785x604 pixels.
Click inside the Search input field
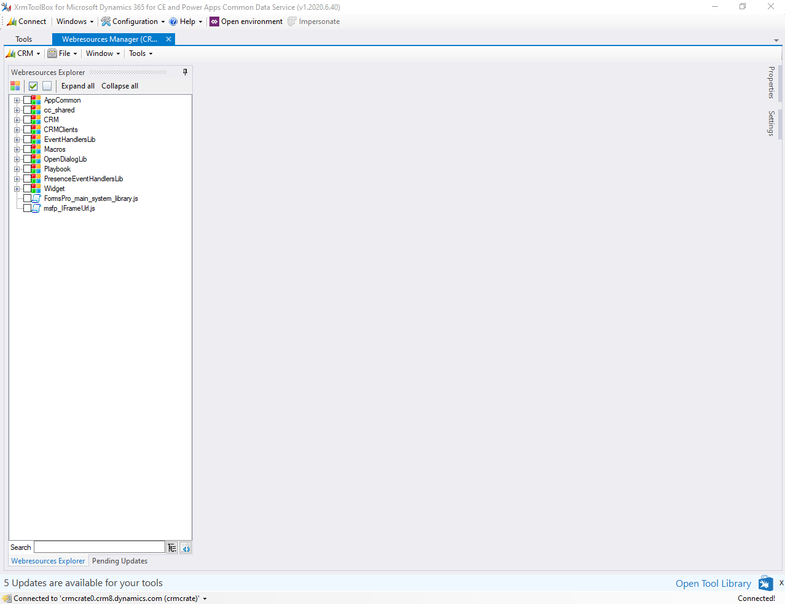point(98,546)
